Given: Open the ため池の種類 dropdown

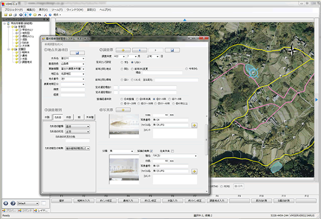Looking at the screenshot, I should click(x=88, y=126).
